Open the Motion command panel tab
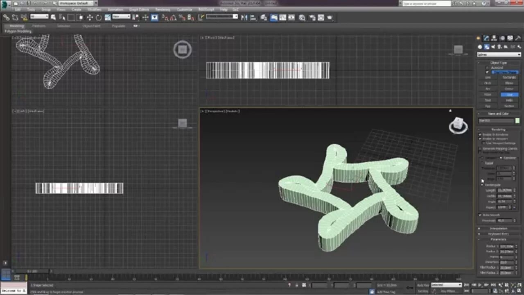This screenshot has width=524, height=295. [x=502, y=38]
